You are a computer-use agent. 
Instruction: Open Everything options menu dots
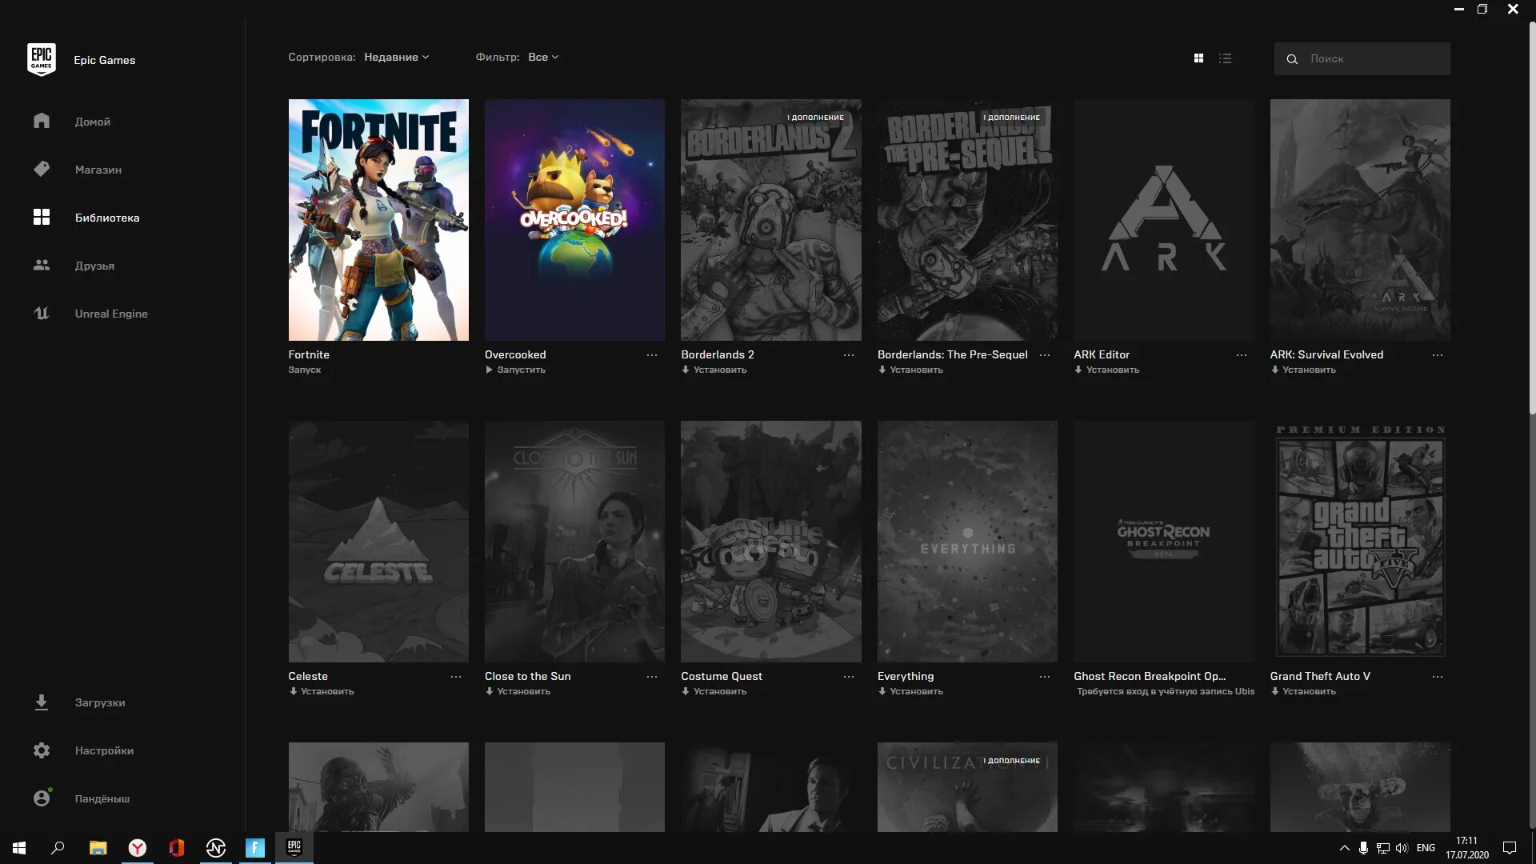(x=1045, y=677)
